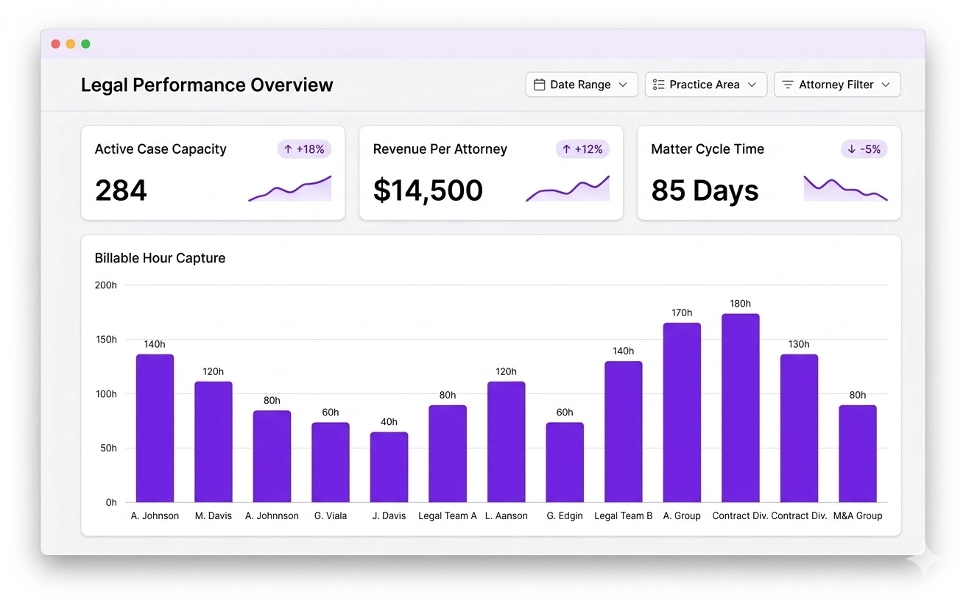The image size is (966, 600).
Task: Click the 100h y-axis label
Action: point(106,394)
